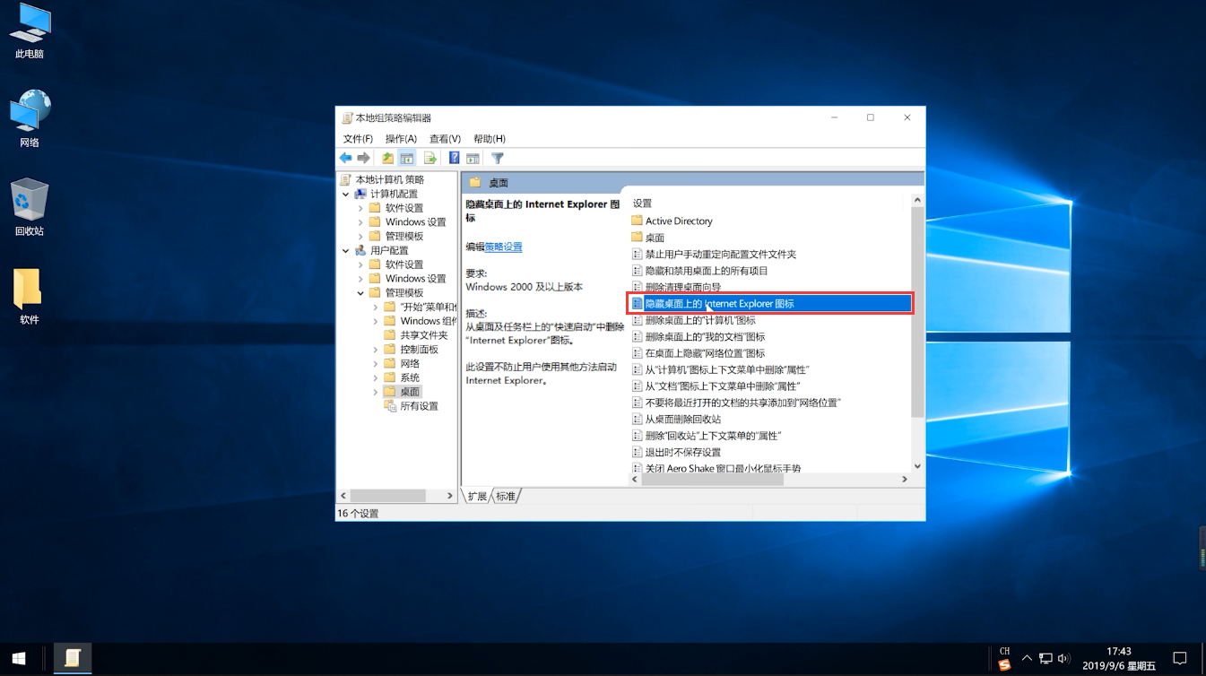The image size is (1206, 676).
Task: Select 删除桌面上的"计算机"图标 setting
Action: point(693,320)
